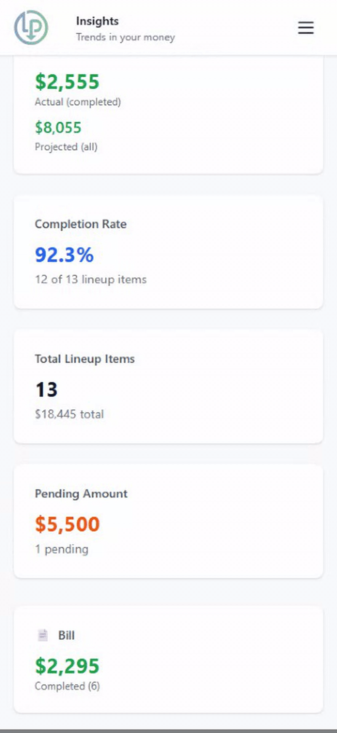Select the $18,445 total amount
Image resolution: width=337 pixels, height=733 pixels.
(69, 414)
